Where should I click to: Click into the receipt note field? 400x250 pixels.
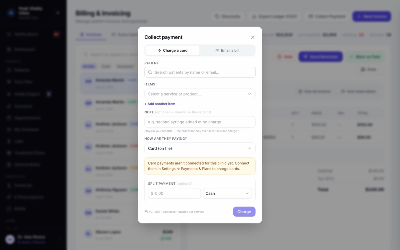(200, 122)
